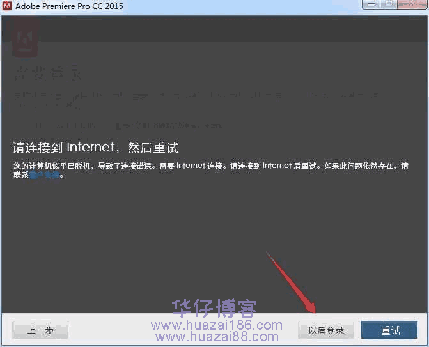Open the blurred support link after 联系
Viewport: 429px width, 347px height.
44,175
